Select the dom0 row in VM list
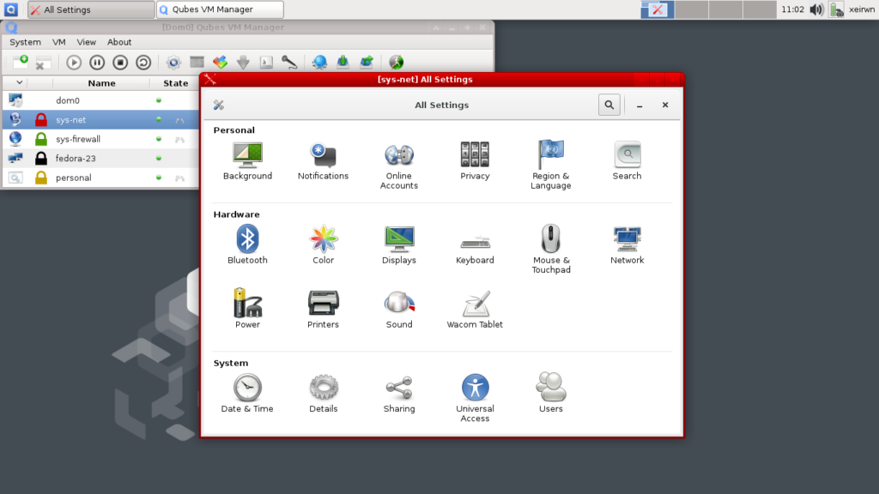The image size is (879, 494). coord(101,100)
